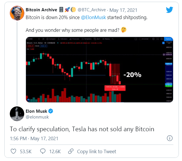The width and height of the screenshot is (182, 161).
Task: Open the Indicators menu in the chart toolbar
Action: (x=63, y=39)
